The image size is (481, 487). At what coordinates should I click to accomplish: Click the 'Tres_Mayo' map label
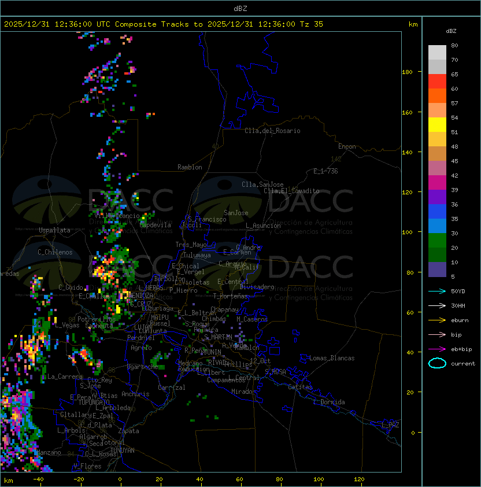191,245
